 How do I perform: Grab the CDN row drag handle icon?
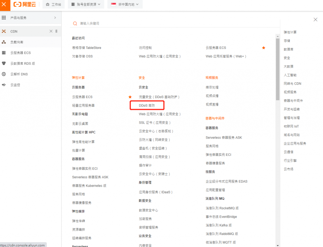coord(56,31)
